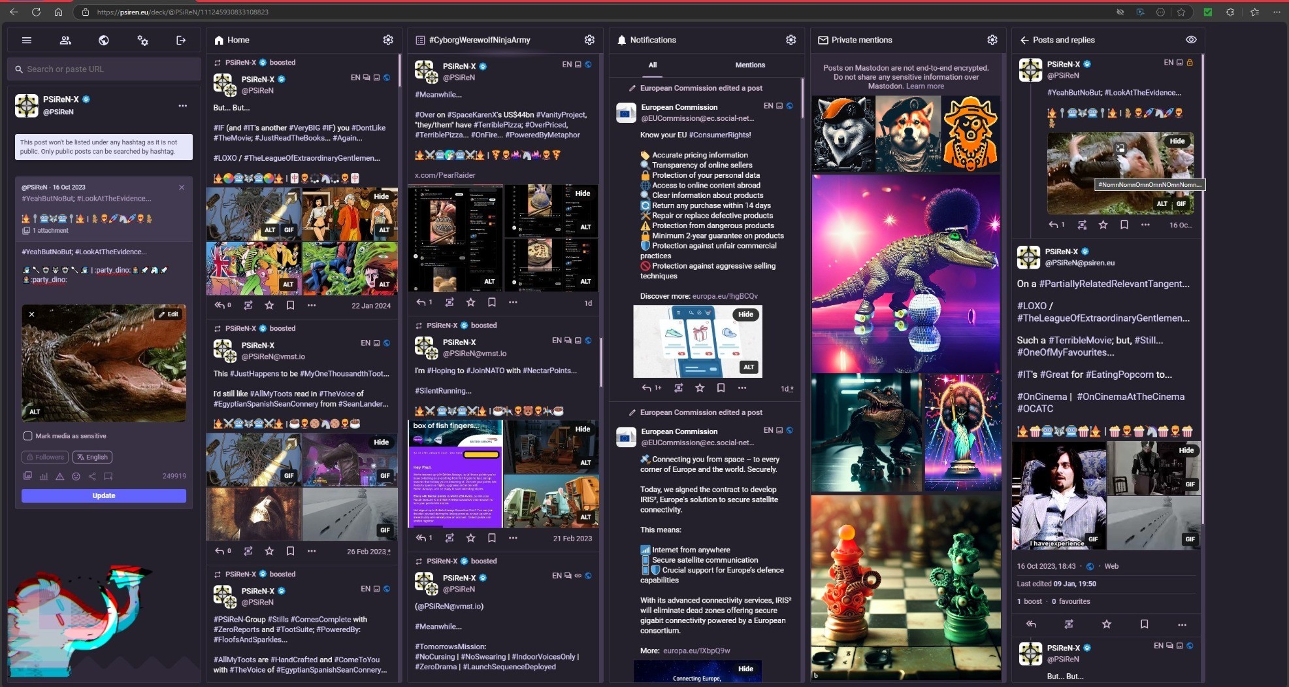Open preferences via the double-gear icon
1289x687 pixels.
coord(142,40)
